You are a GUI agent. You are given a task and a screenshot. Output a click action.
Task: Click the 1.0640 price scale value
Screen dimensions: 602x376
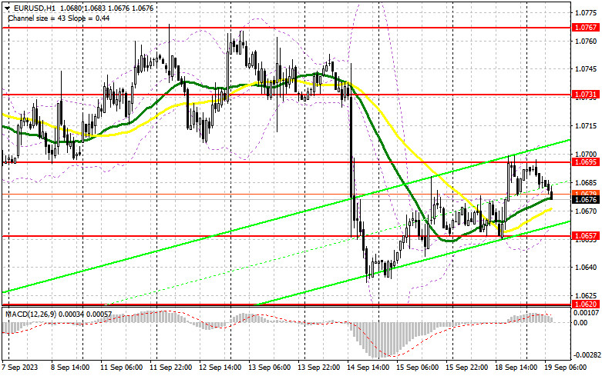coord(586,268)
